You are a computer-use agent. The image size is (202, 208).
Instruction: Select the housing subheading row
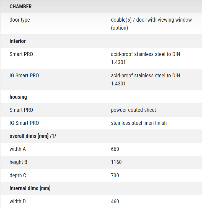click(x=101, y=97)
